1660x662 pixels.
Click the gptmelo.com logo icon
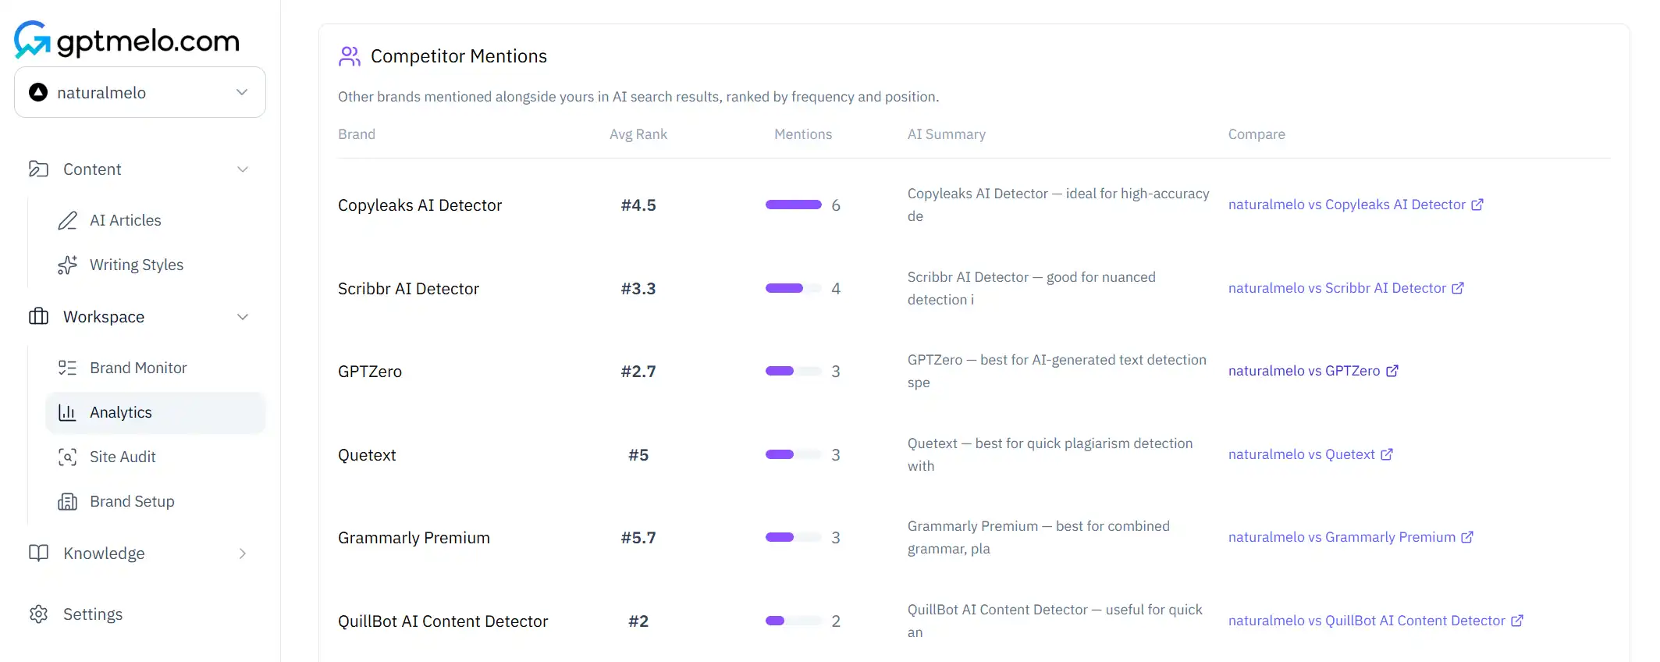tap(32, 39)
